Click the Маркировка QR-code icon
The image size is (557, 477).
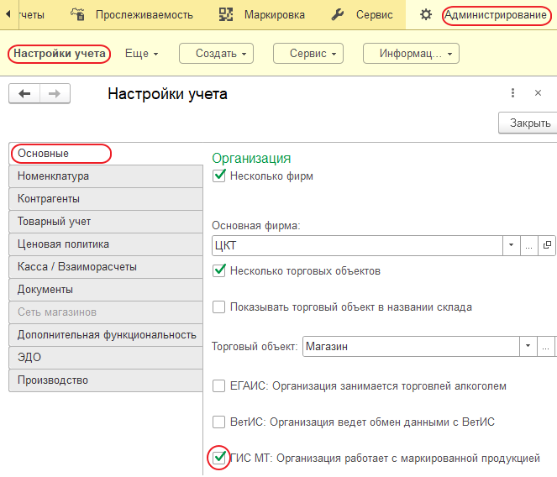226,14
